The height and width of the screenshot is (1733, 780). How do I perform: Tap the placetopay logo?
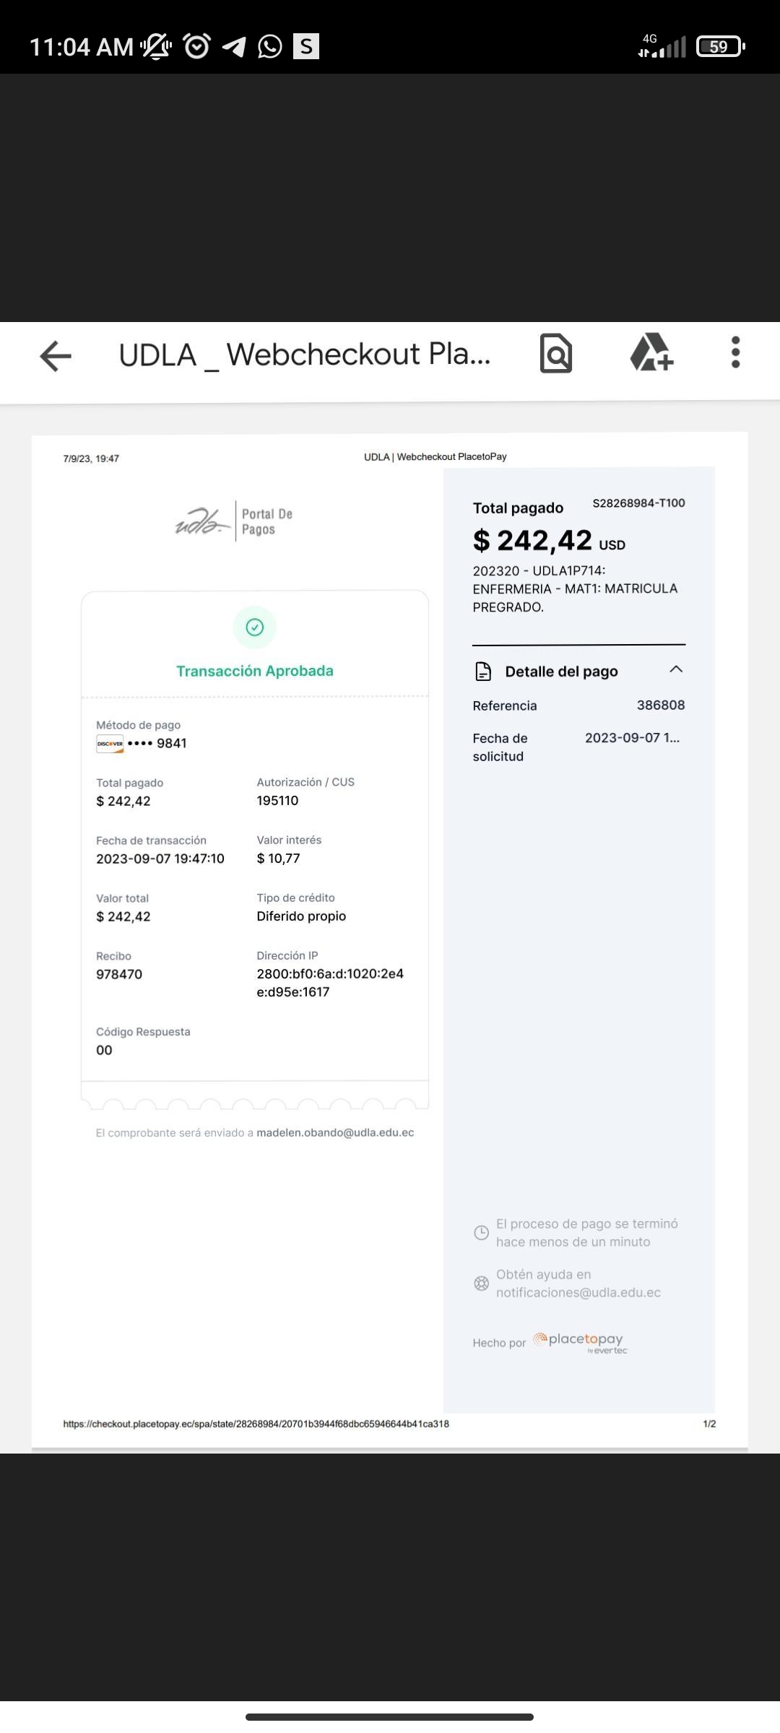pos(582,1342)
